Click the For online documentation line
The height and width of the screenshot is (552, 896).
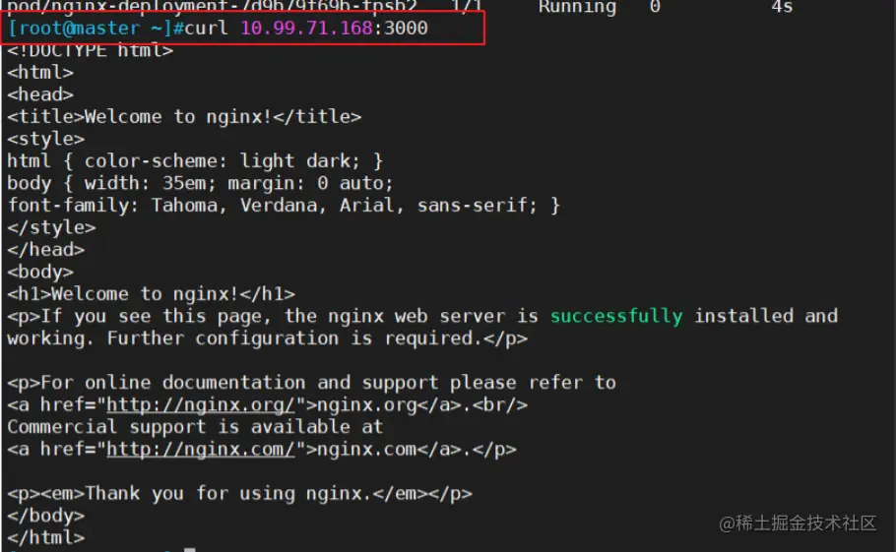tap(311, 383)
